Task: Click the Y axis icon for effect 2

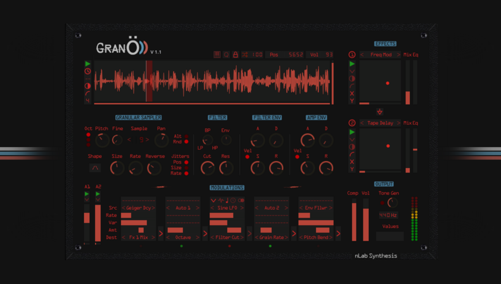Action: pyautogui.click(x=352, y=169)
